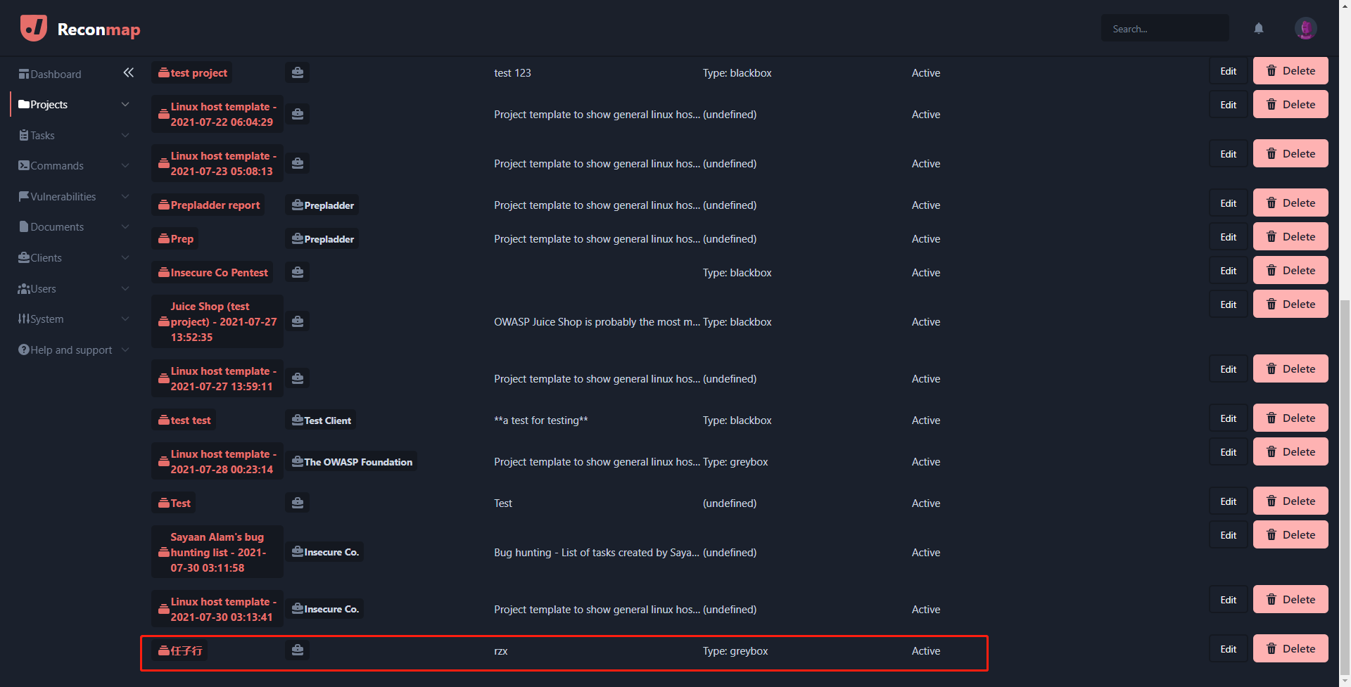This screenshot has width=1351, height=687.
Task: Open the notifications bell
Action: click(x=1258, y=29)
